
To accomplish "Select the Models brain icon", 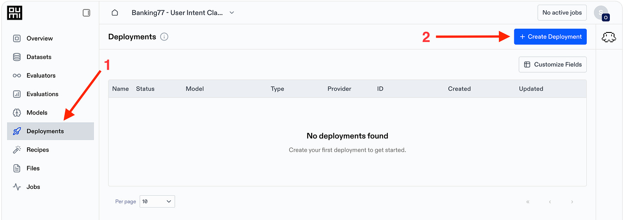I will (17, 113).
